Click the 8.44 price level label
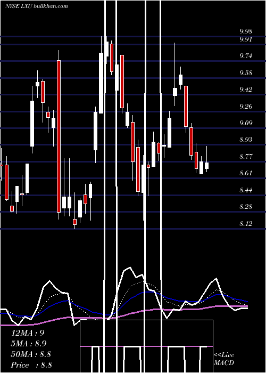The image size is (266, 373). (x=246, y=190)
